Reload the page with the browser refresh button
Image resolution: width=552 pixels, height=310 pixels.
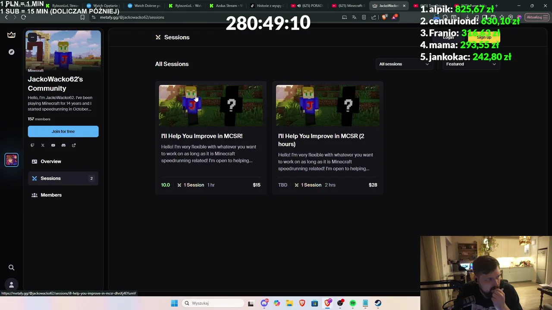tap(23, 17)
